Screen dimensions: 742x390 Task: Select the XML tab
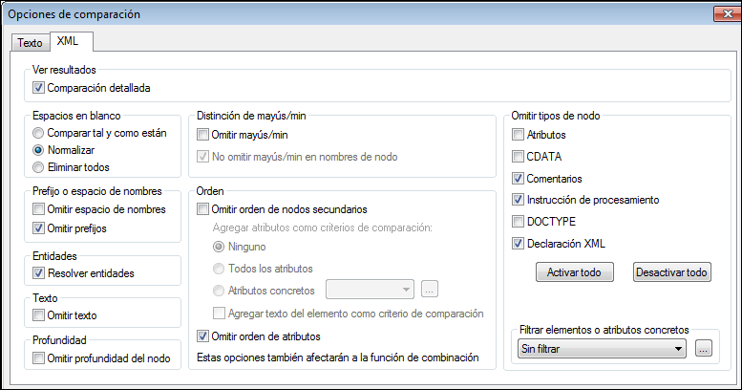click(x=68, y=41)
